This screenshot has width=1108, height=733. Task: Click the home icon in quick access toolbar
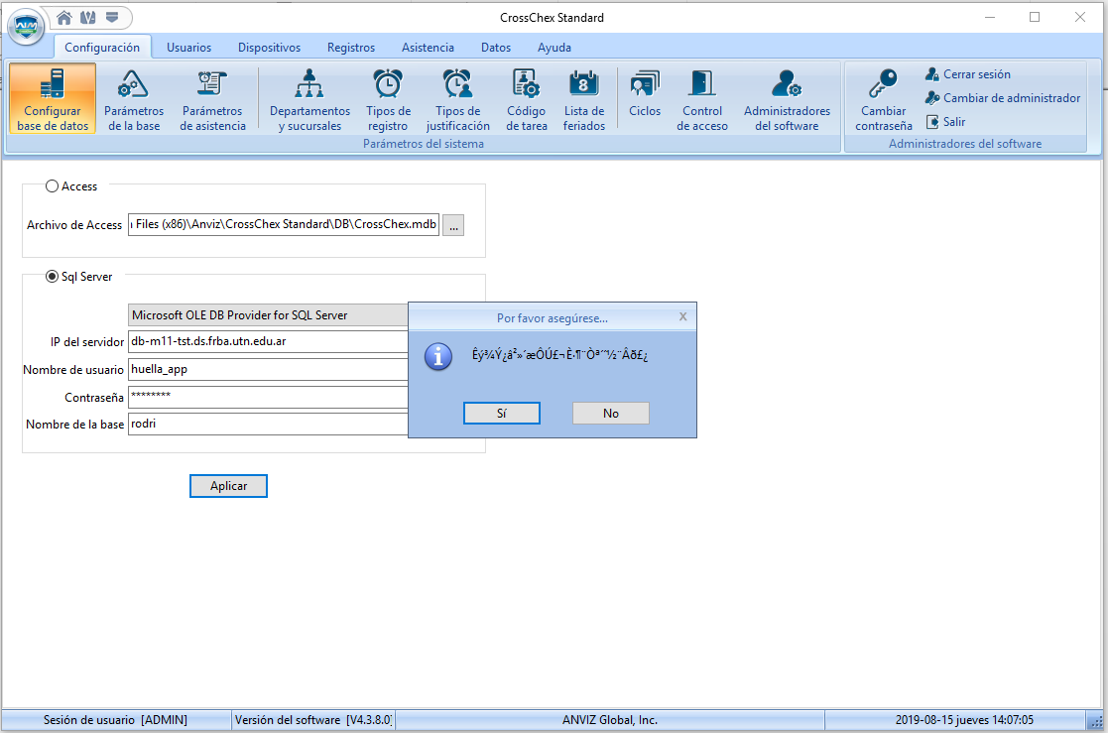(64, 17)
